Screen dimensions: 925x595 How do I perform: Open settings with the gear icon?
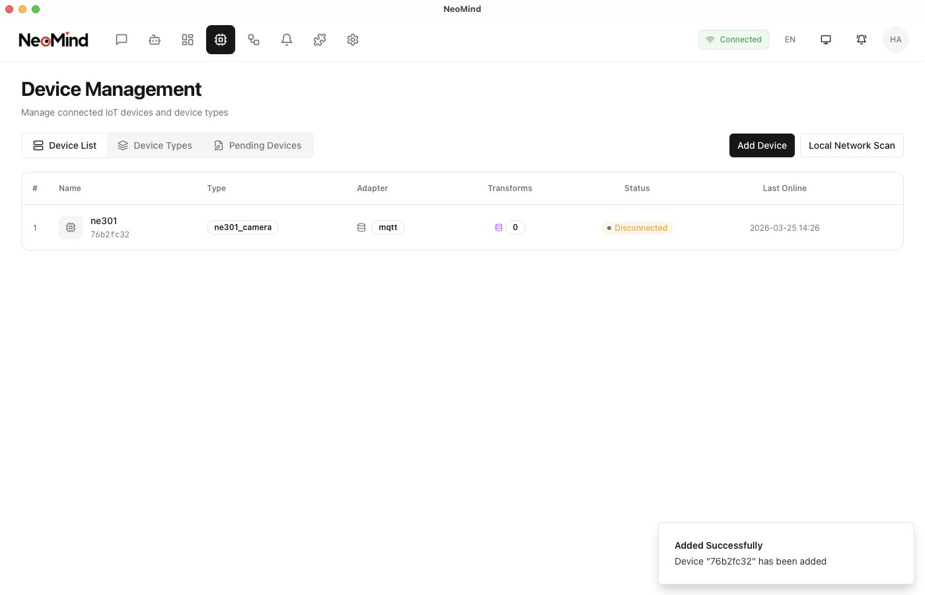coord(353,40)
